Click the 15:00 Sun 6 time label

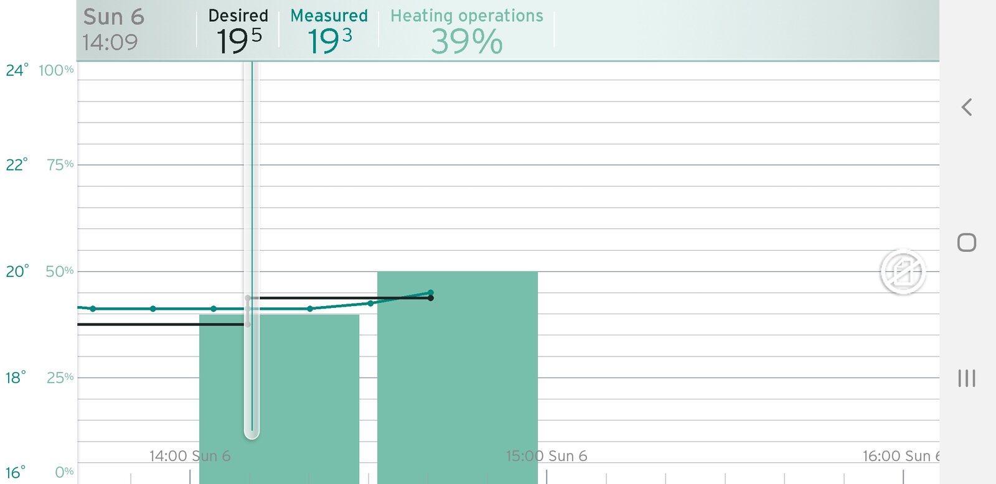coord(547,456)
